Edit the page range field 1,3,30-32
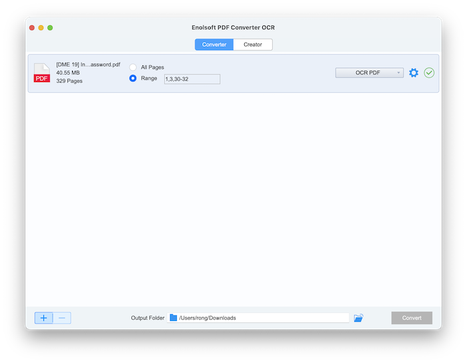Viewport: 467px width, 363px height. coord(192,79)
